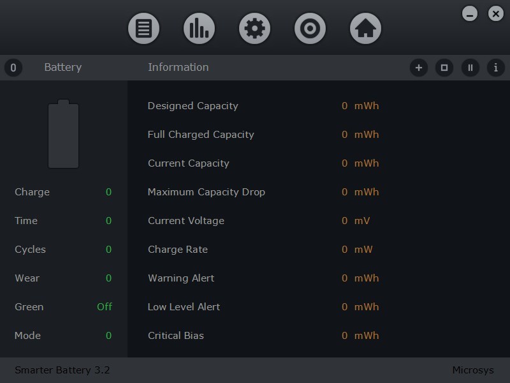The height and width of the screenshot is (383, 510).
Task: Expand the Battery selector
Action: click(x=62, y=67)
